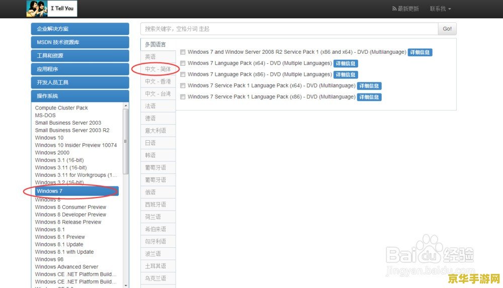Switch to the 法语 tab
Screen dimensions: 503x288
158,106
